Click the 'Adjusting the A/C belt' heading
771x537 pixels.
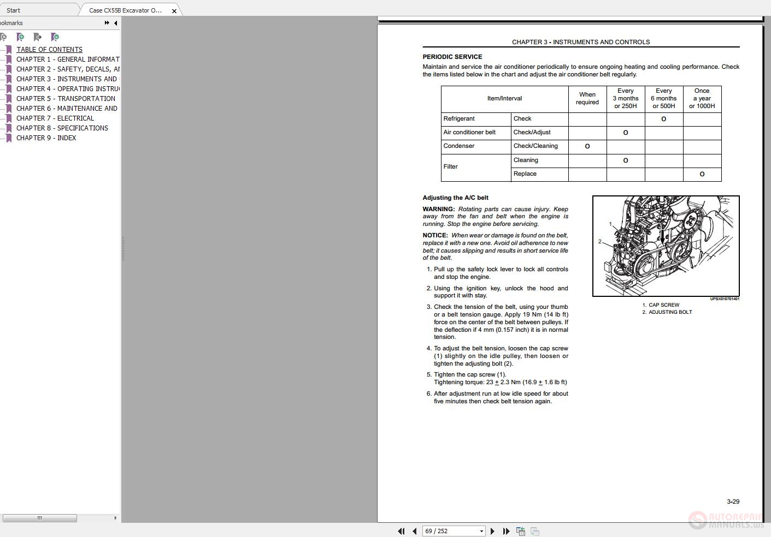point(455,198)
